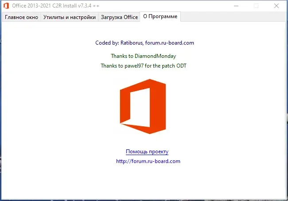Click the Office icon in the title bar
The image size is (288, 201).
(6, 6)
